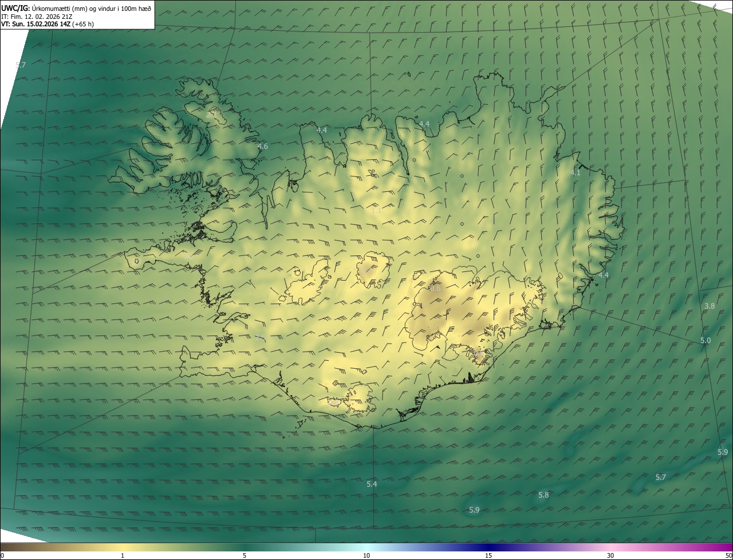
Task: Click the '10' tick on the color scale
Action: [x=366, y=555]
